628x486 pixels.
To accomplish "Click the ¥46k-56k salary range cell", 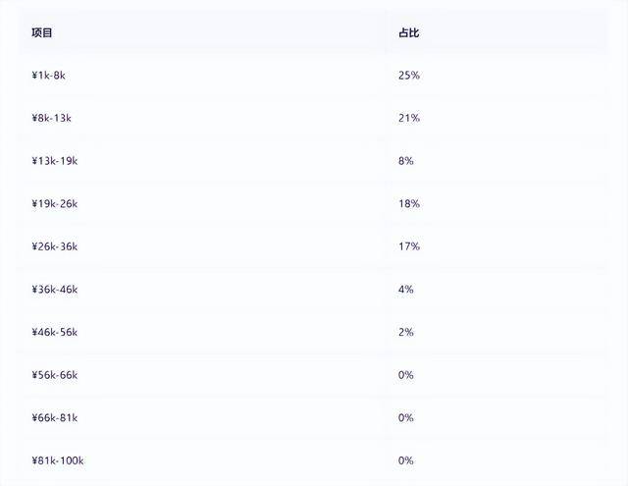I will click(55, 332).
